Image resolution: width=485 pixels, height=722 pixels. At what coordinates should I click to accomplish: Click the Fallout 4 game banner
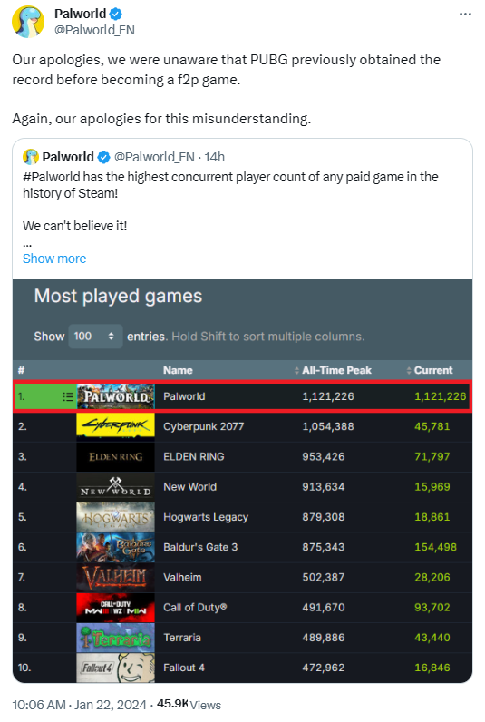pyautogui.click(x=115, y=668)
